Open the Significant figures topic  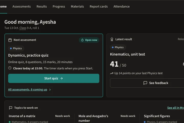click(x=157, y=116)
